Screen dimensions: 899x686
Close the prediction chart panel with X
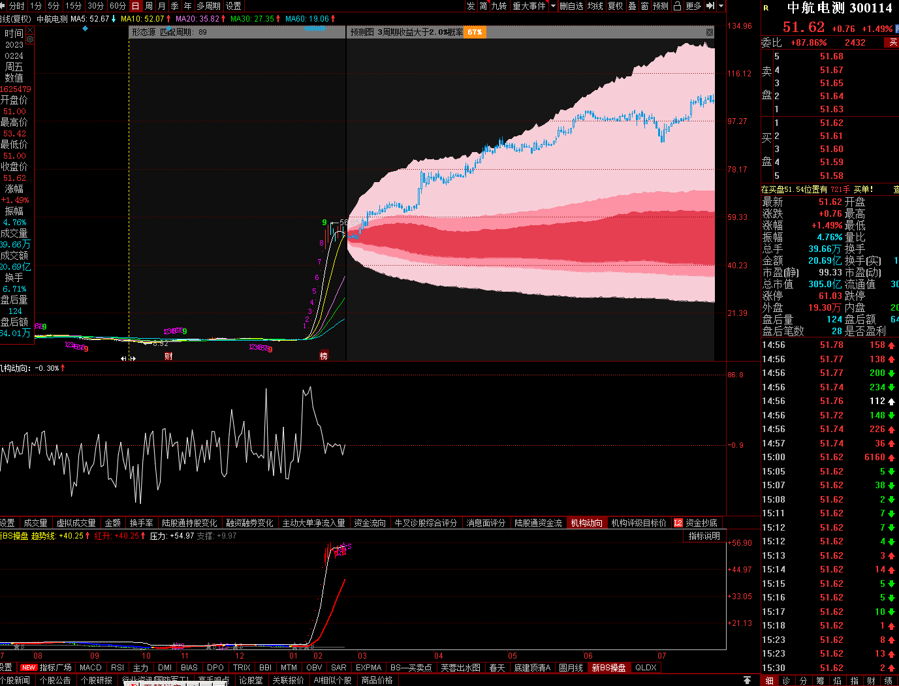click(x=710, y=32)
